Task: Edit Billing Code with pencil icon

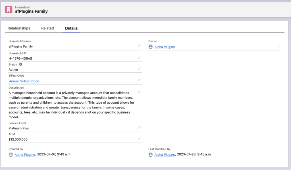Action: tap(139, 80)
